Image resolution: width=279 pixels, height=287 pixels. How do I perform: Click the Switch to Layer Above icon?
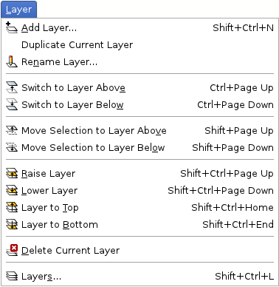coord(12,87)
